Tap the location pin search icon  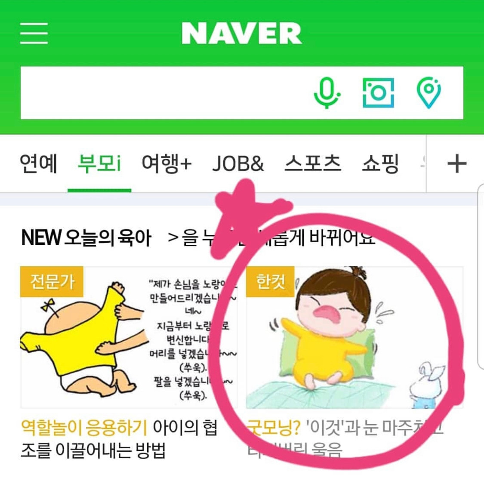point(429,93)
